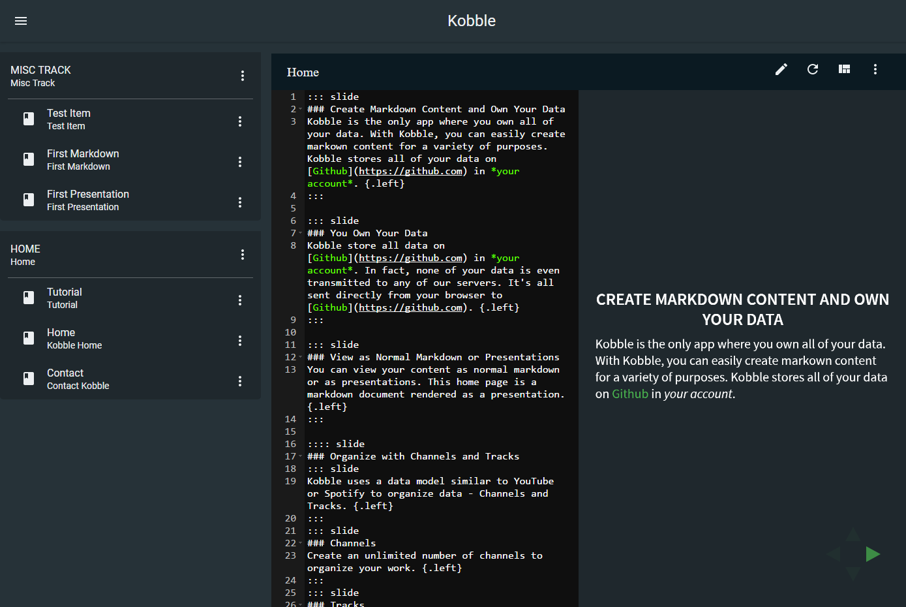Collapse the fold at editor line 22
This screenshot has width=906, height=607.
pyautogui.click(x=301, y=543)
